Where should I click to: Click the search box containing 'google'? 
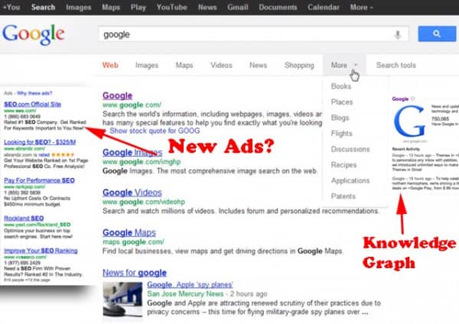click(253, 34)
